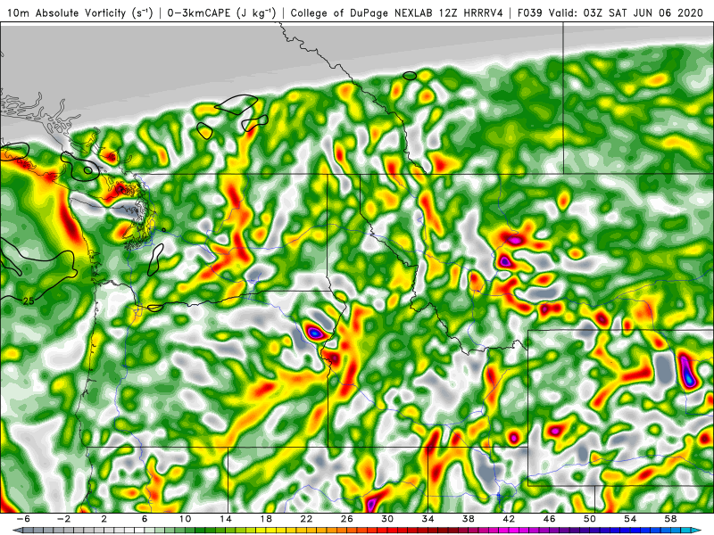The image size is (714, 535).
Task: Click the "30" colorbar tick label
Action: pos(387,519)
